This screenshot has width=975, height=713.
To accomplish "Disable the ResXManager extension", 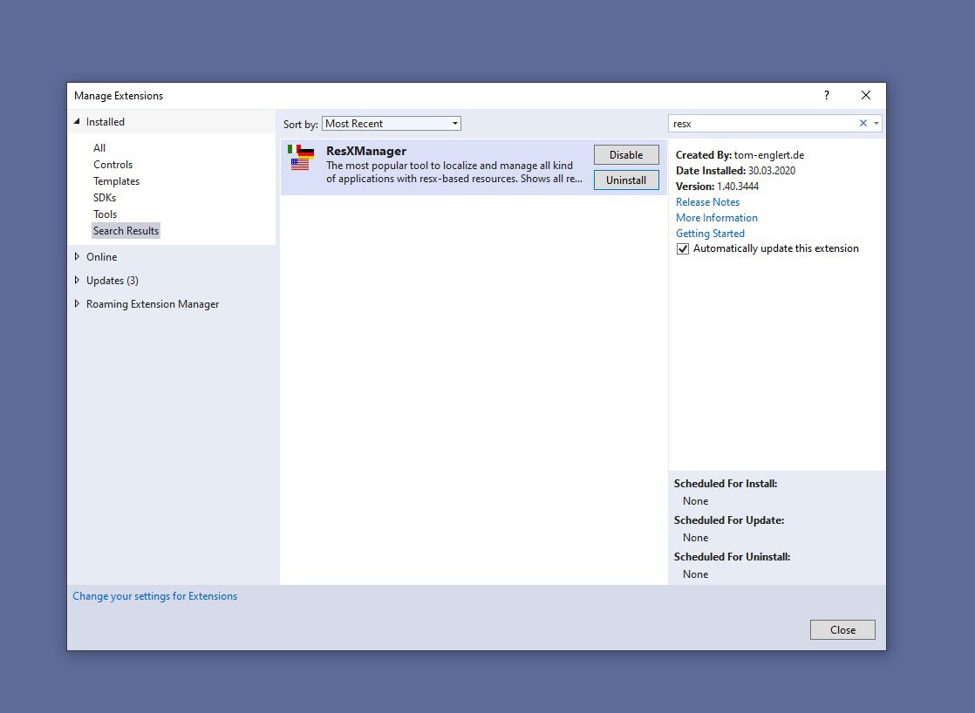I will (x=626, y=155).
